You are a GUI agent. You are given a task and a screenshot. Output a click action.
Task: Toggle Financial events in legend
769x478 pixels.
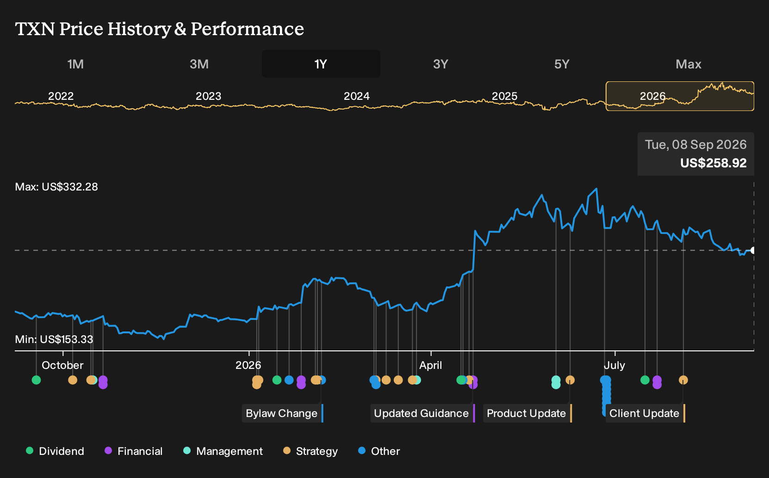[x=134, y=451]
